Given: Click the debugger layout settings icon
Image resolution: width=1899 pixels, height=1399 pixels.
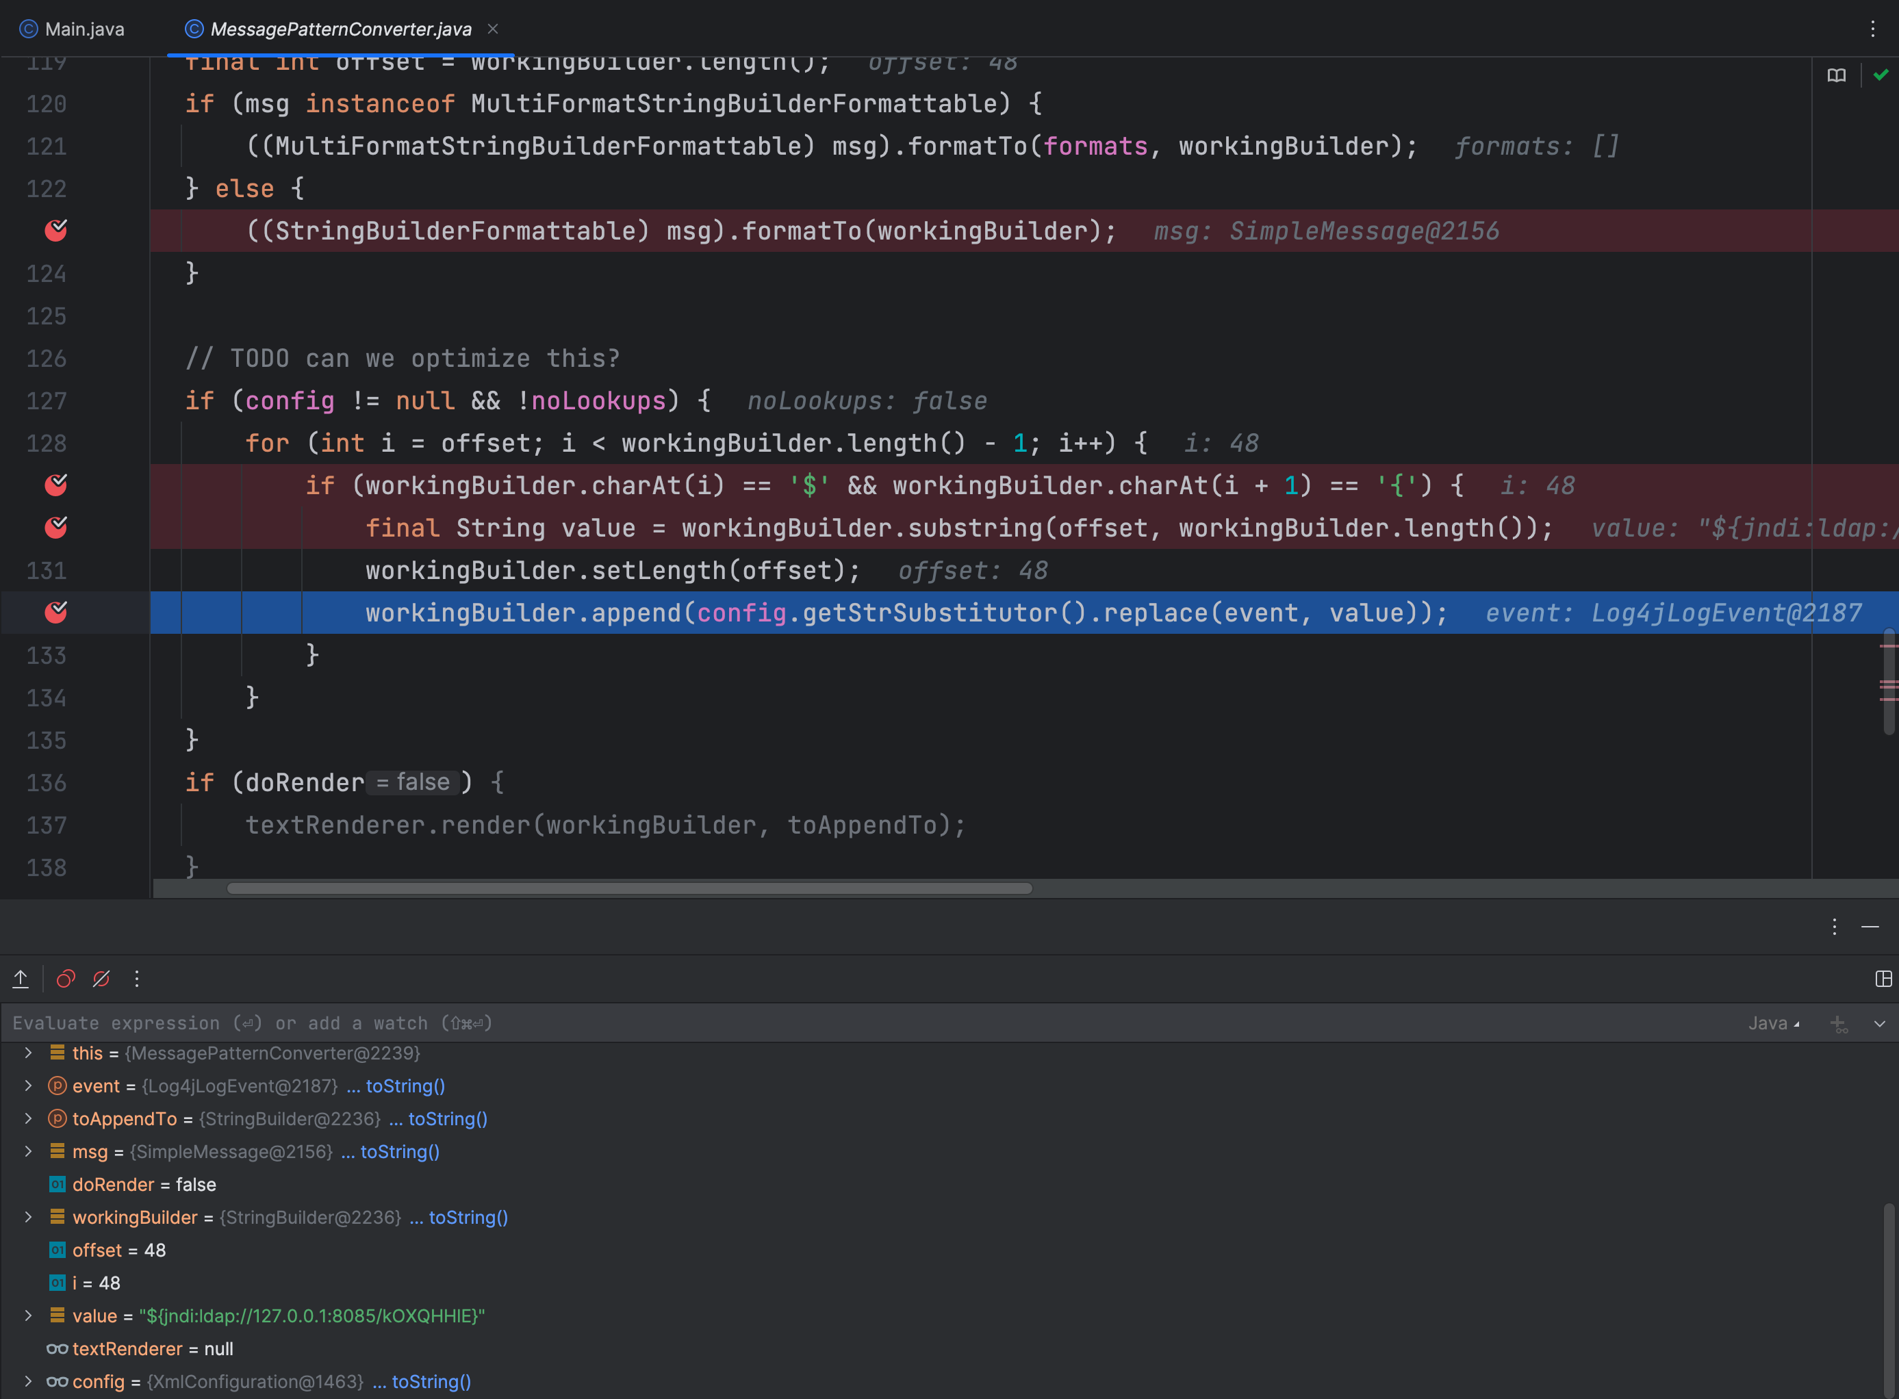Looking at the screenshot, I should pos(1884,979).
